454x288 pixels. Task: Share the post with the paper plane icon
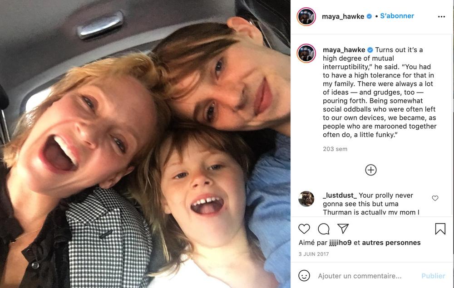click(x=343, y=229)
